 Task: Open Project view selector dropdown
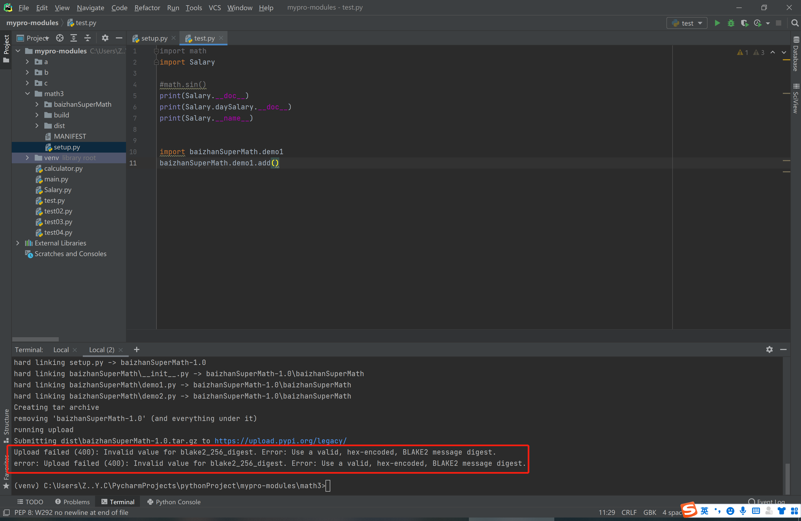(33, 38)
